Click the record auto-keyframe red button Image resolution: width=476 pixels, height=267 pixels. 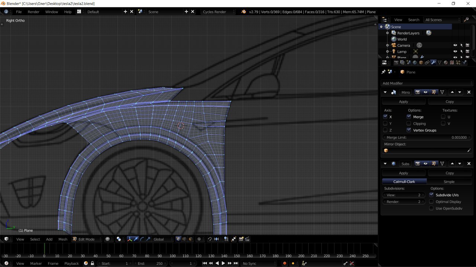(285, 263)
